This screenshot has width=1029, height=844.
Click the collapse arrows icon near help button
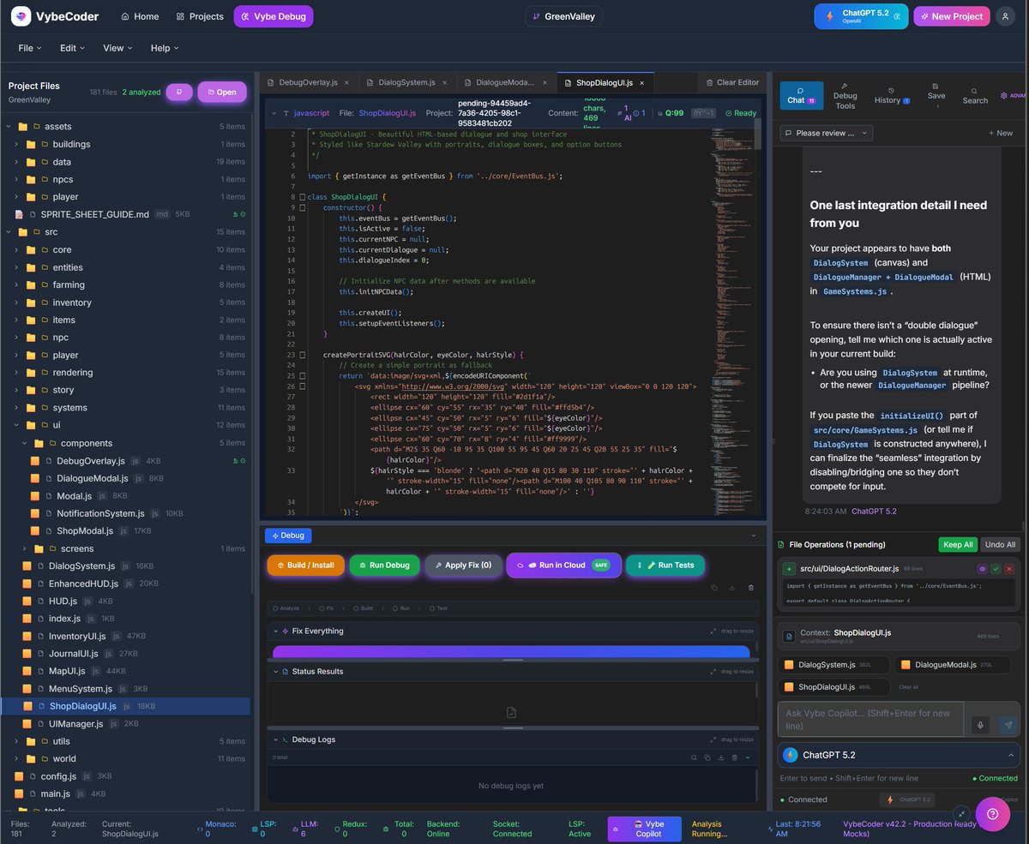point(961,812)
